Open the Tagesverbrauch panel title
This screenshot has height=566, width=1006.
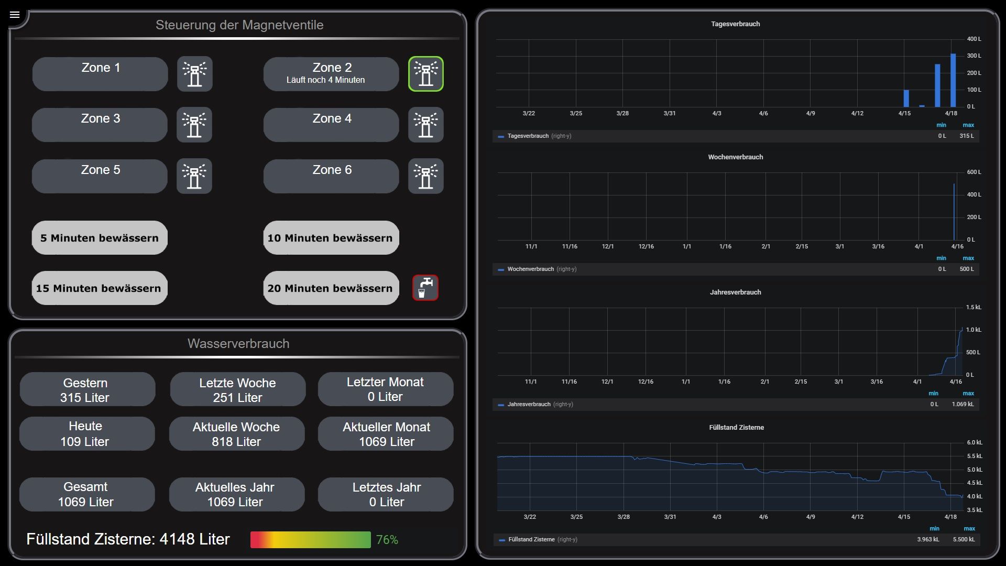pyautogui.click(x=735, y=24)
